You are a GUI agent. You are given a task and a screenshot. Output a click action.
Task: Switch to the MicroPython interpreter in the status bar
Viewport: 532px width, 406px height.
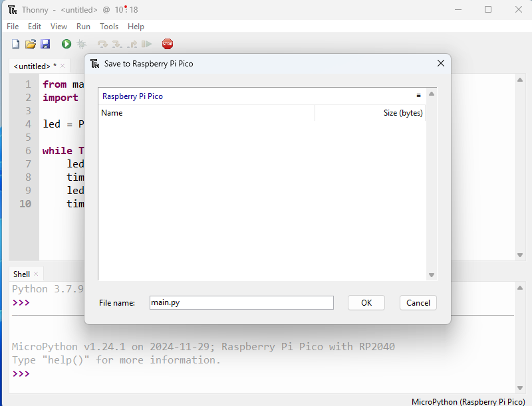click(467, 401)
